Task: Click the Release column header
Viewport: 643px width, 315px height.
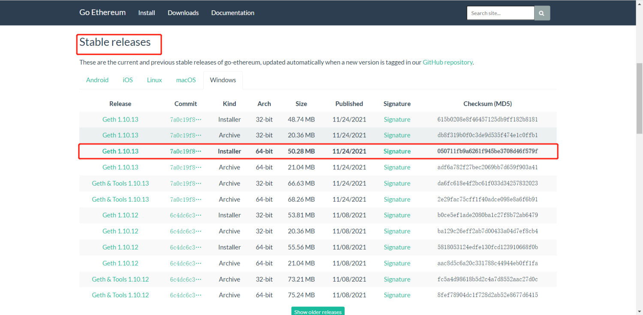Action: (x=120, y=104)
